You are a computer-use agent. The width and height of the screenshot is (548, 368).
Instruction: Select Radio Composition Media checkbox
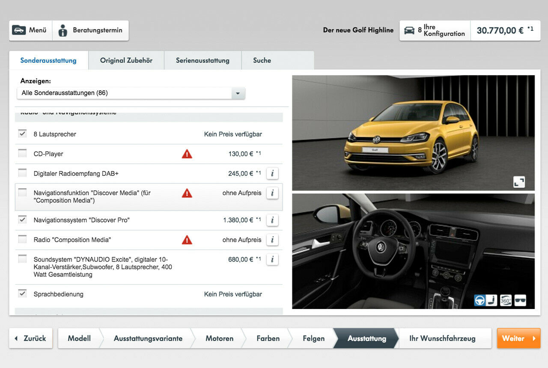[x=22, y=239]
